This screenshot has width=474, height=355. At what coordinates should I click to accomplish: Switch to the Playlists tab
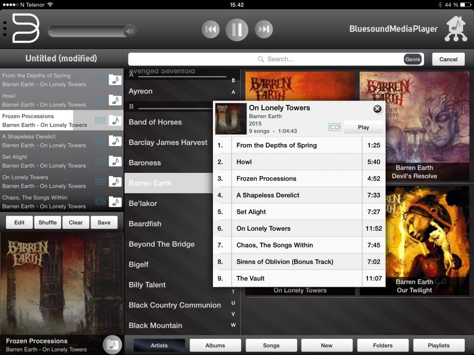coord(439,345)
